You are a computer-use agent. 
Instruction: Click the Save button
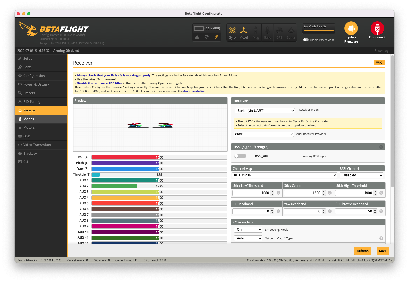click(383, 251)
